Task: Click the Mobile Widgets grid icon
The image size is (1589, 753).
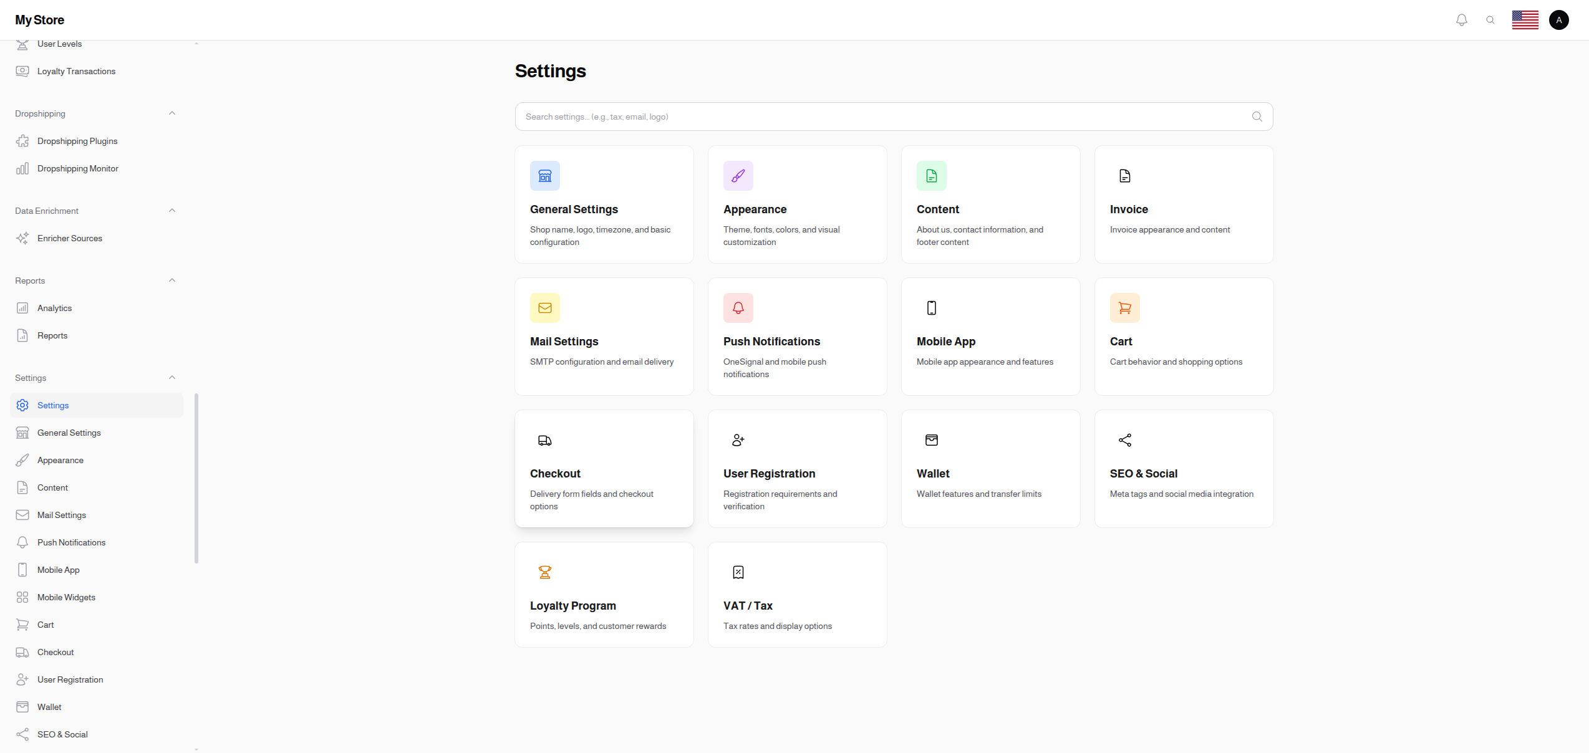Action: [x=22, y=597]
